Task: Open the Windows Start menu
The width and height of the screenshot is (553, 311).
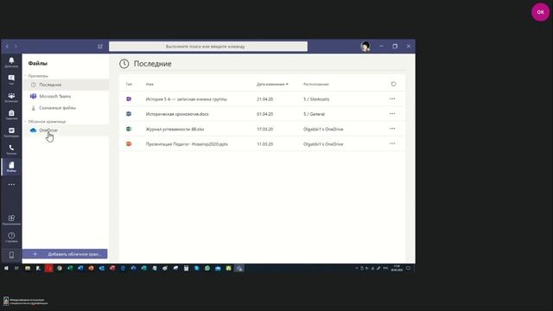Action: [x=6, y=269]
